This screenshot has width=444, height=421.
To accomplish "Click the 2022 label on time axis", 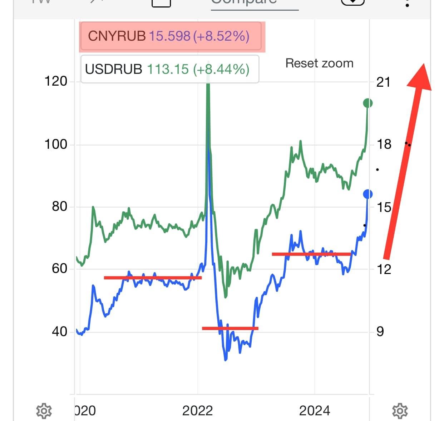I will pyautogui.click(x=197, y=411).
